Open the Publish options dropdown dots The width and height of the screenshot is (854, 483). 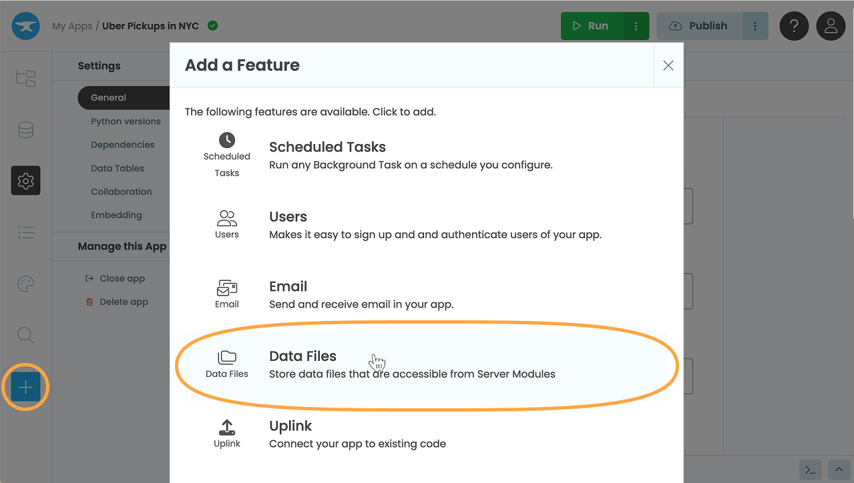(x=755, y=25)
